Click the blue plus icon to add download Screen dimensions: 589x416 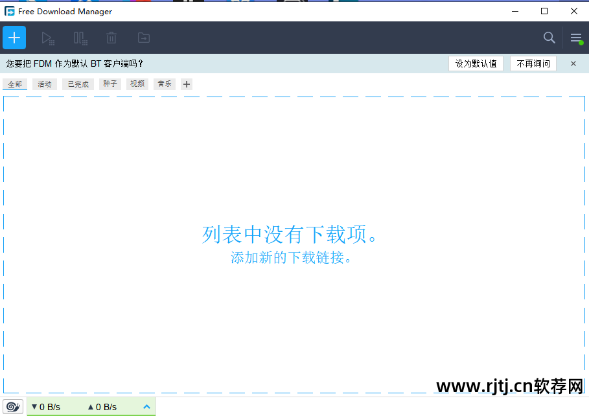click(x=14, y=38)
